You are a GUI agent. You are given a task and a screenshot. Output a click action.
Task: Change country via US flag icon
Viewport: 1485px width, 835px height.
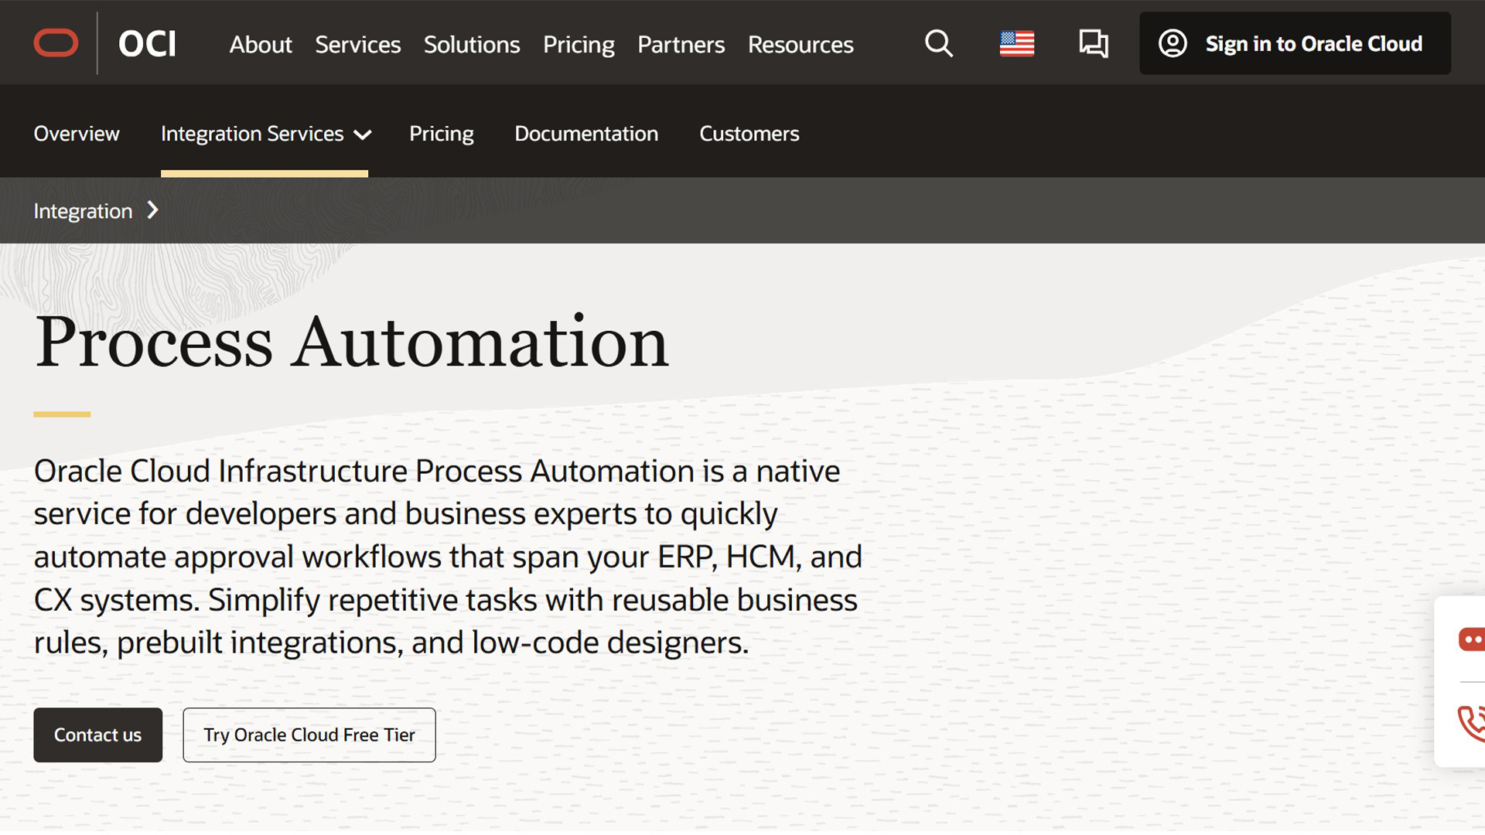[x=1016, y=43]
